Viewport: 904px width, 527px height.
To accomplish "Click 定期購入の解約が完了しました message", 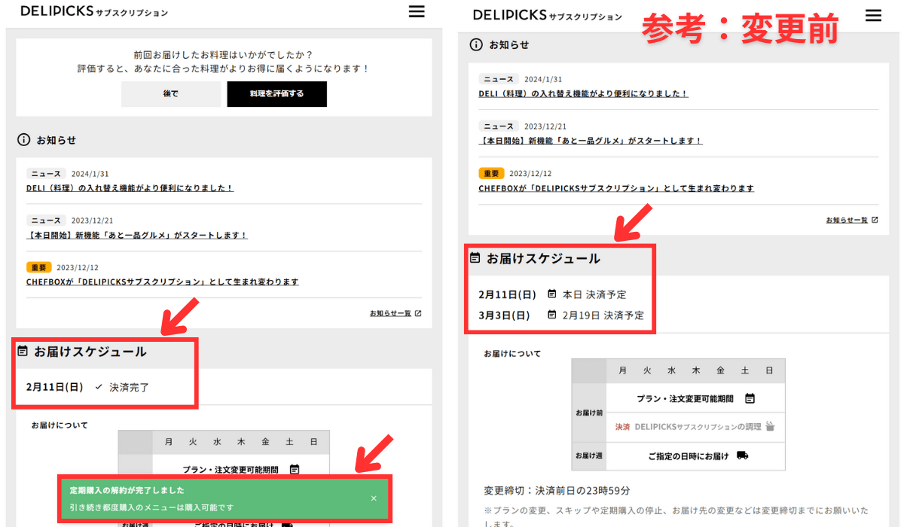I will click(x=127, y=490).
